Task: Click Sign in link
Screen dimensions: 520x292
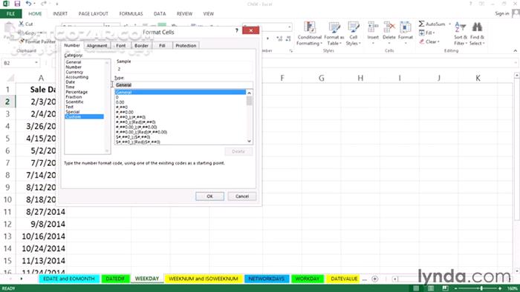Action: tap(501, 13)
